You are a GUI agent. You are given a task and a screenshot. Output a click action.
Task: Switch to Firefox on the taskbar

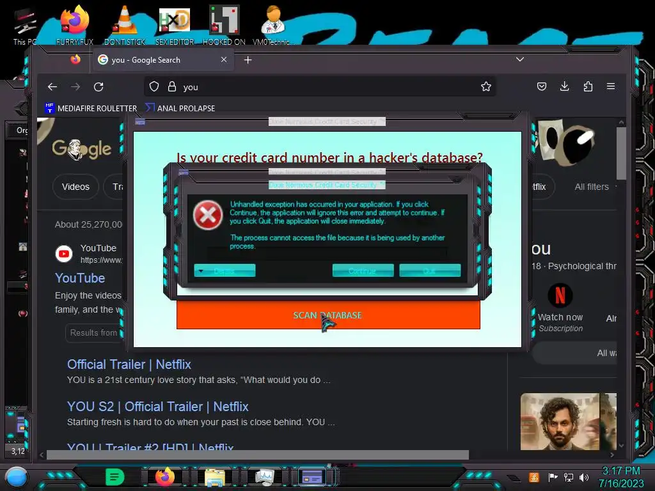pos(165,477)
